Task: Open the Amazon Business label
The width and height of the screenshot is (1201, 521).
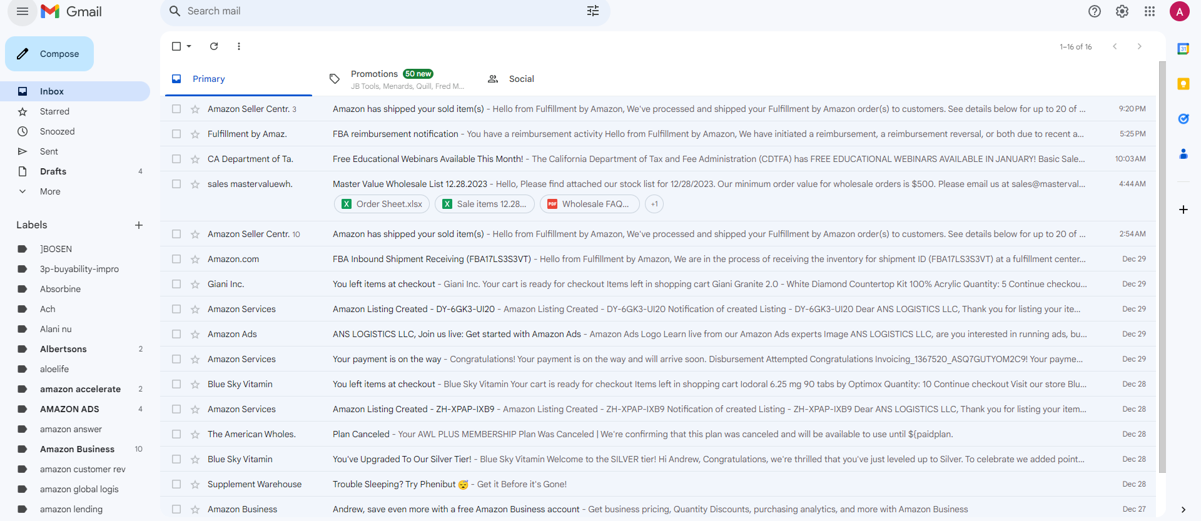Action: click(75, 449)
